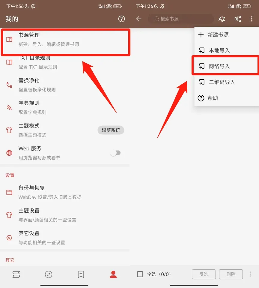Switch to the compass discover tab
This screenshot has width=259, height=288.
point(49,274)
